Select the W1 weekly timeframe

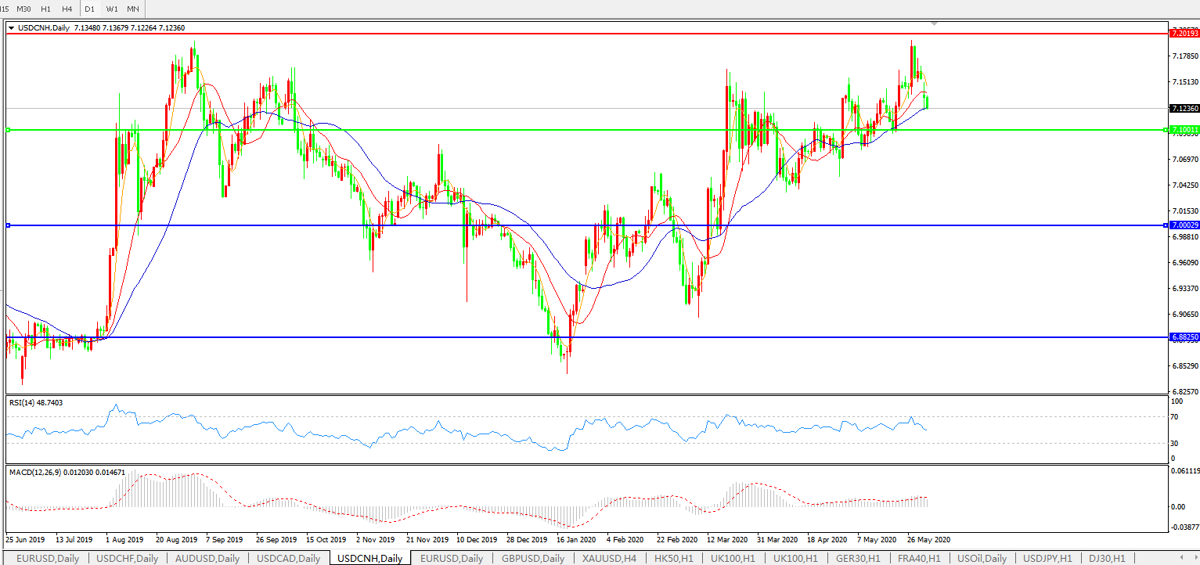coord(112,9)
